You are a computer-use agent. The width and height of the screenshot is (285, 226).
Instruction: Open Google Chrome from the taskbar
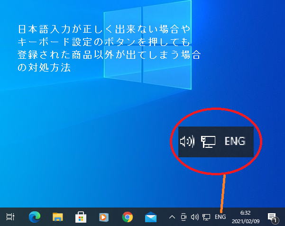[x=128, y=217]
